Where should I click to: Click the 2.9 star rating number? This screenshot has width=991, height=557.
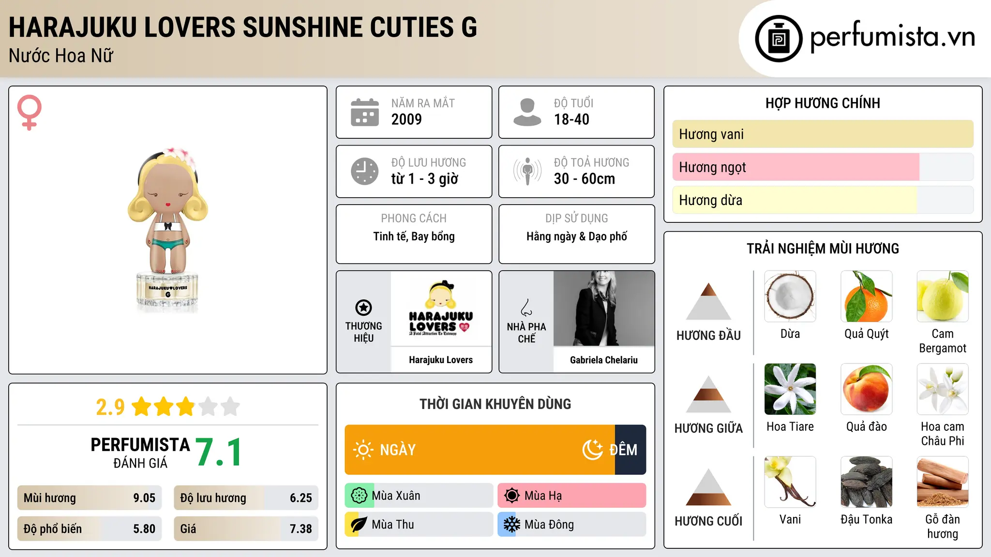(x=110, y=407)
